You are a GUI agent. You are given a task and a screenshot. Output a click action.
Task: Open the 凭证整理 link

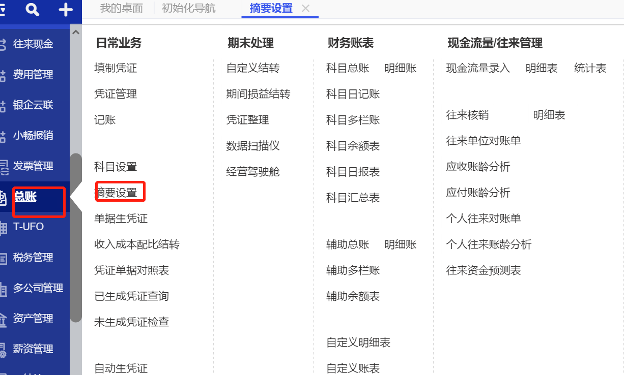(x=247, y=120)
